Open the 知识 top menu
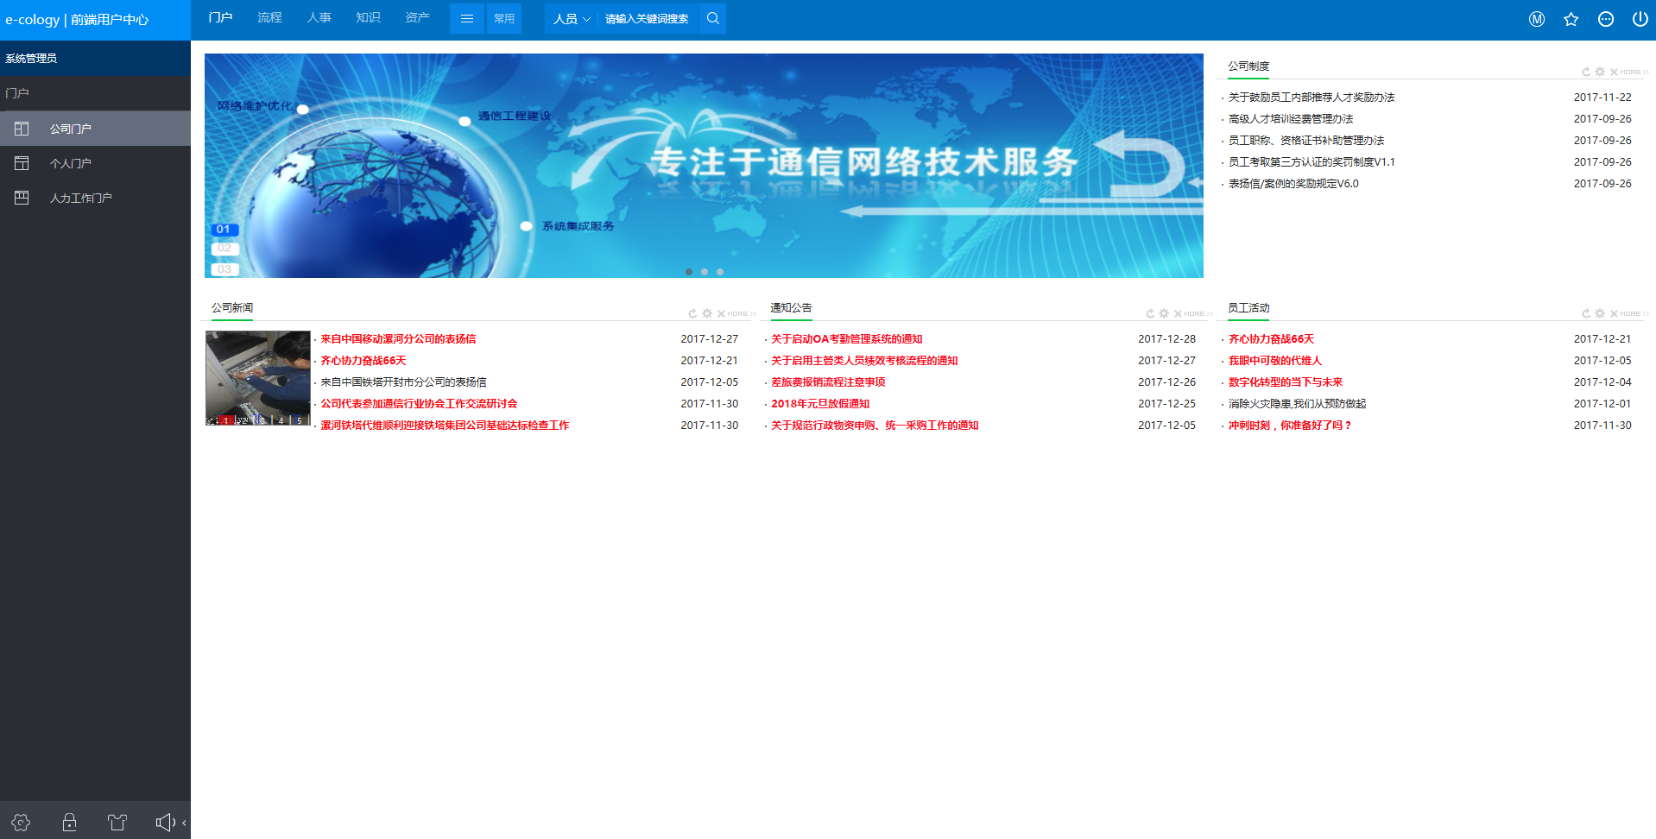Viewport: 1656px width, 839px height. tap(368, 17)
